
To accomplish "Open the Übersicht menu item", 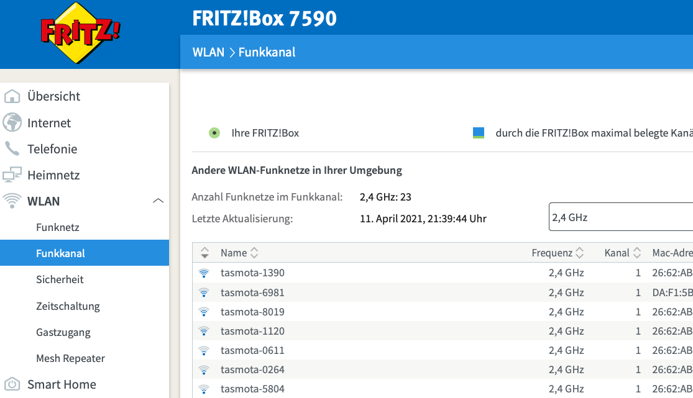I will coord(54,96).
